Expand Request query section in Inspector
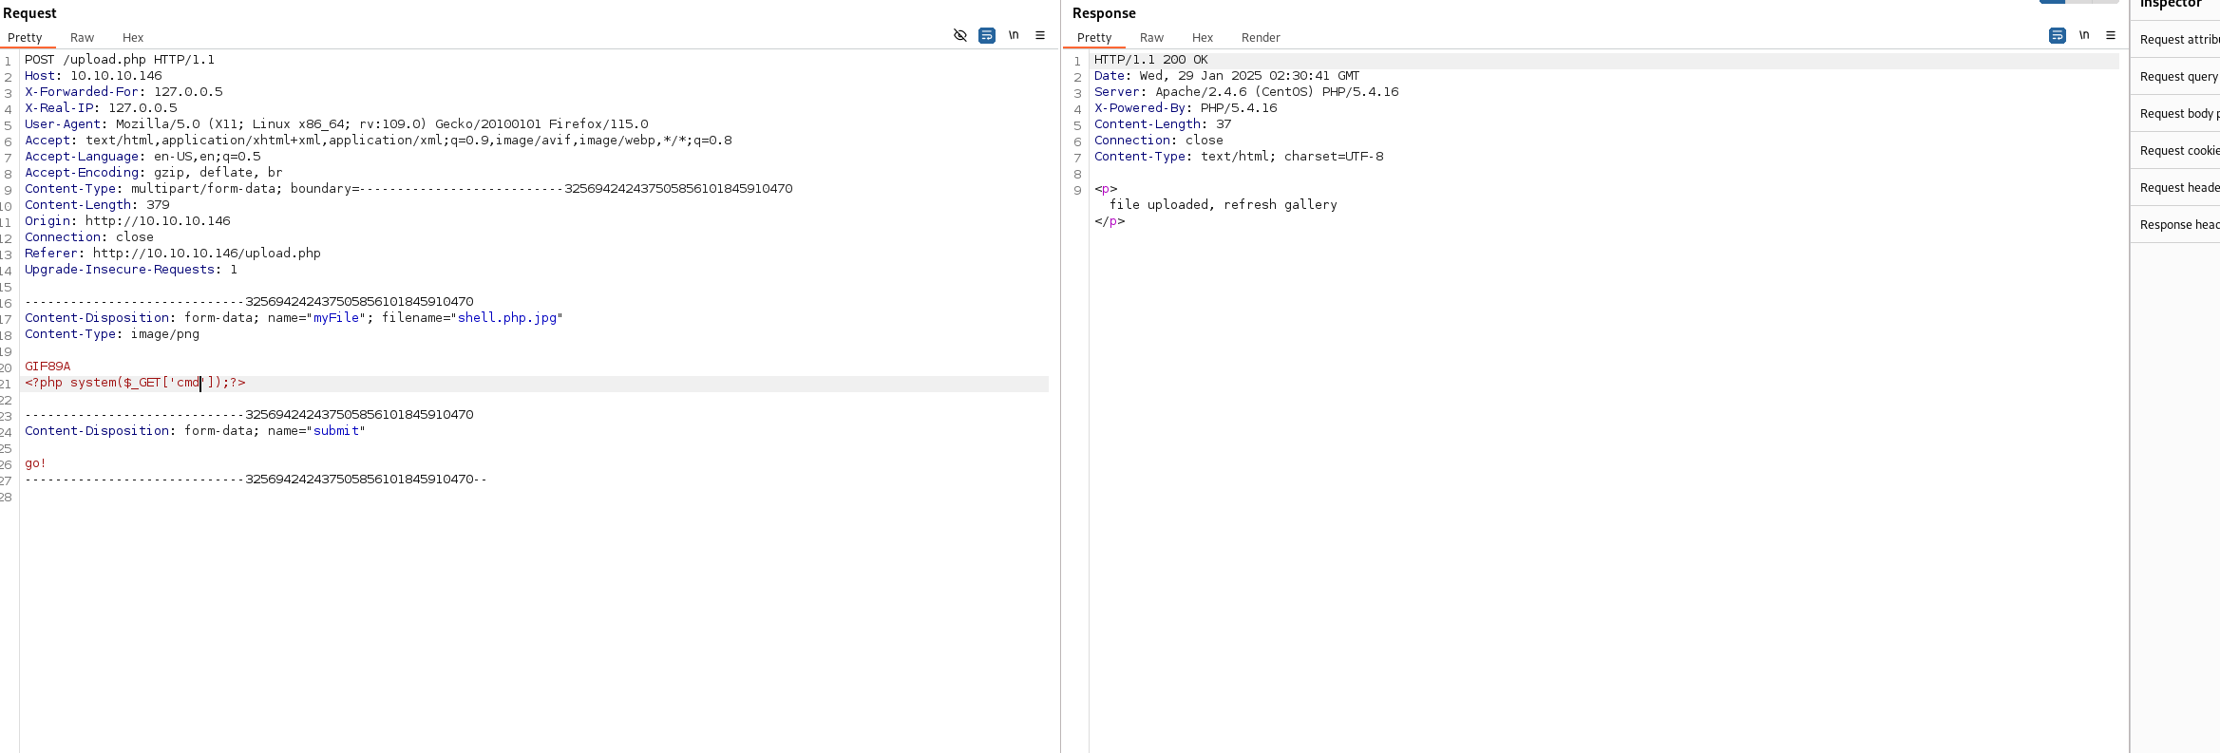 [x=2176, y=76]
